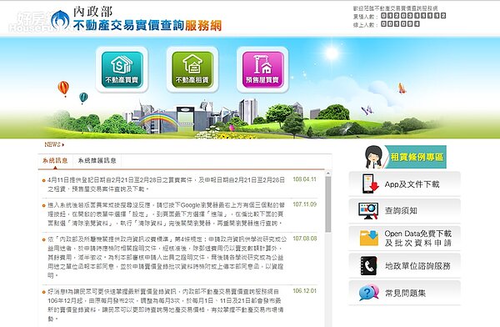Switch to the 系統訊息 tab
This screenshot has width=500, height=327.
[55, 161]
